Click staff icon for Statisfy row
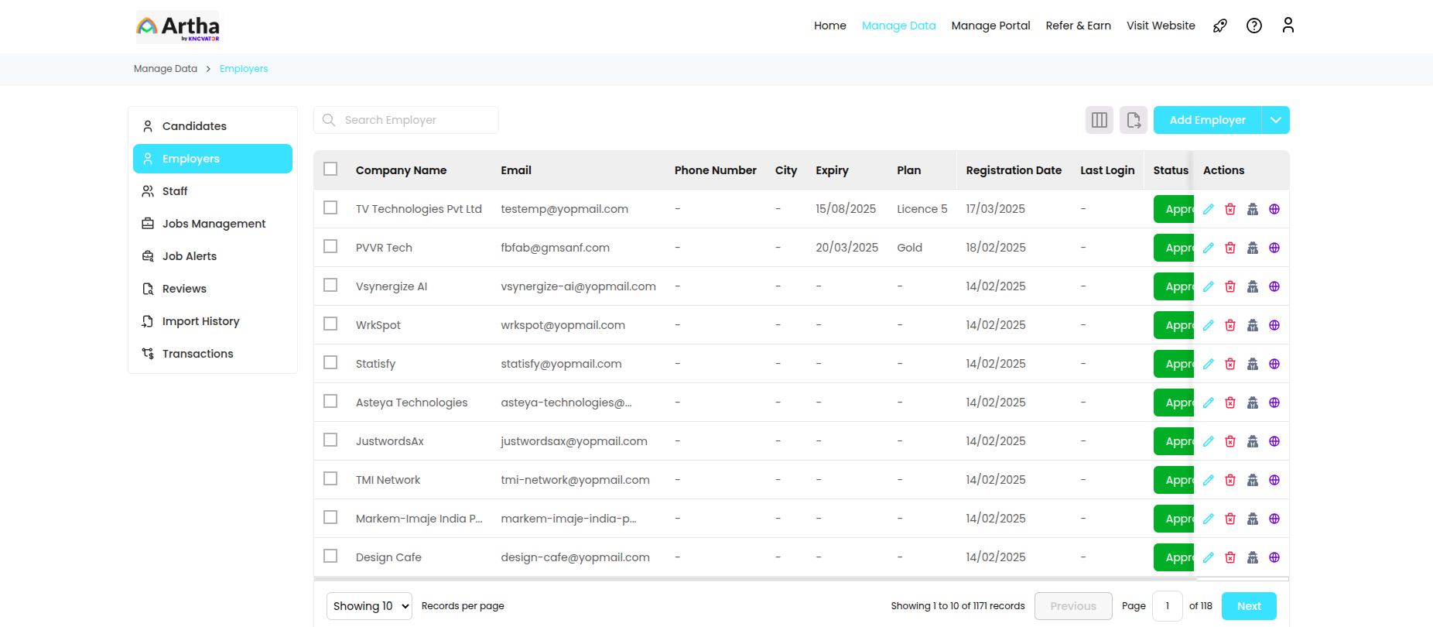 [1253, 364]
